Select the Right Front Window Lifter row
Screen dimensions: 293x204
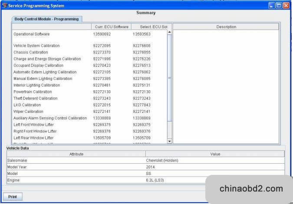90,131
